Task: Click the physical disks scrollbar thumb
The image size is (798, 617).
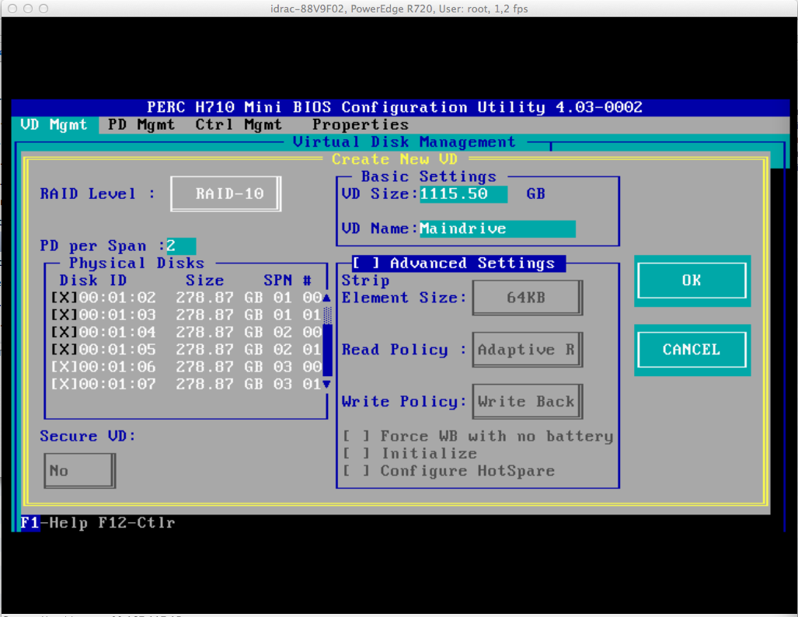Action: [x=327, y=350]
